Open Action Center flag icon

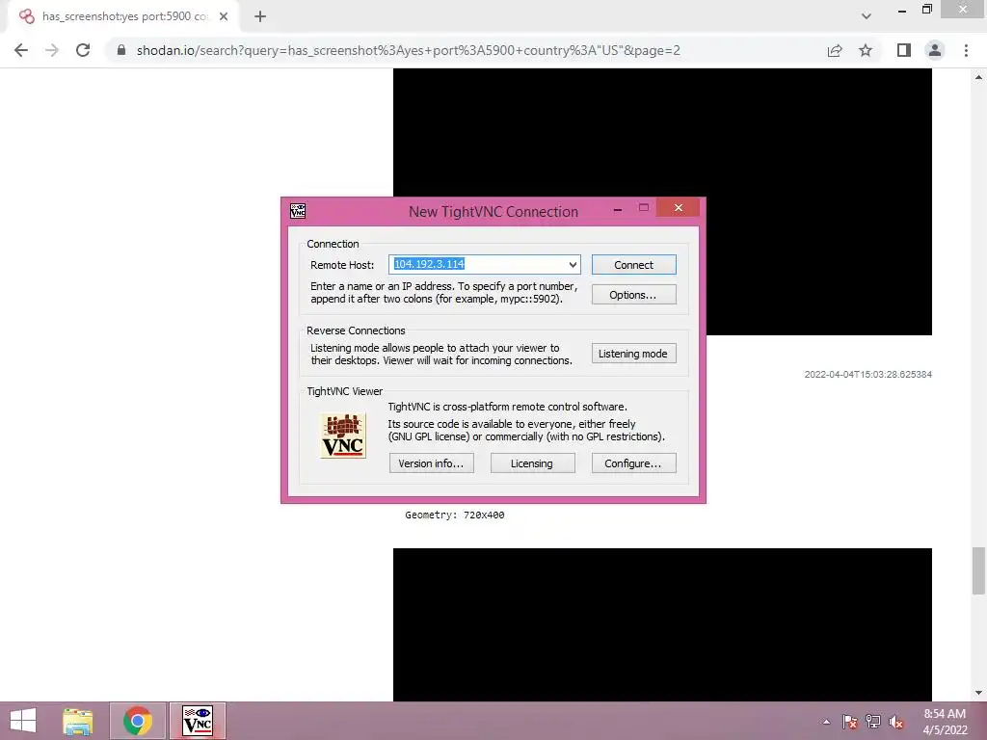(x=850, y=722)
